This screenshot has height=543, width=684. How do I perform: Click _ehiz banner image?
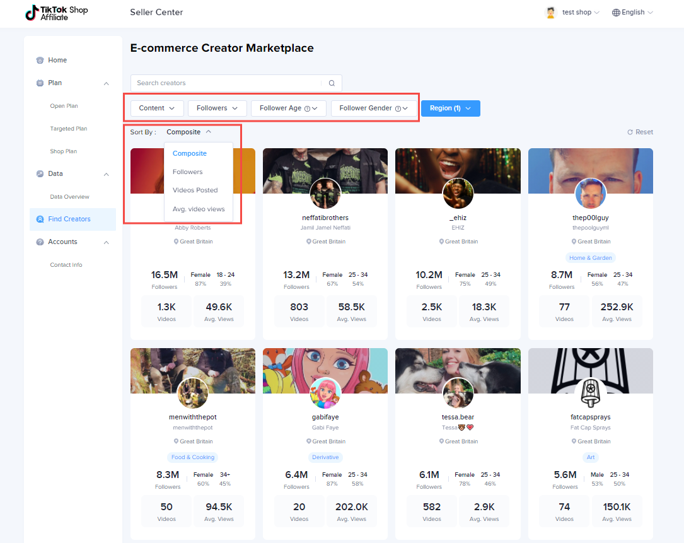(458, 171)
